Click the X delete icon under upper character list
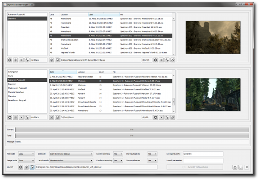 21,60
